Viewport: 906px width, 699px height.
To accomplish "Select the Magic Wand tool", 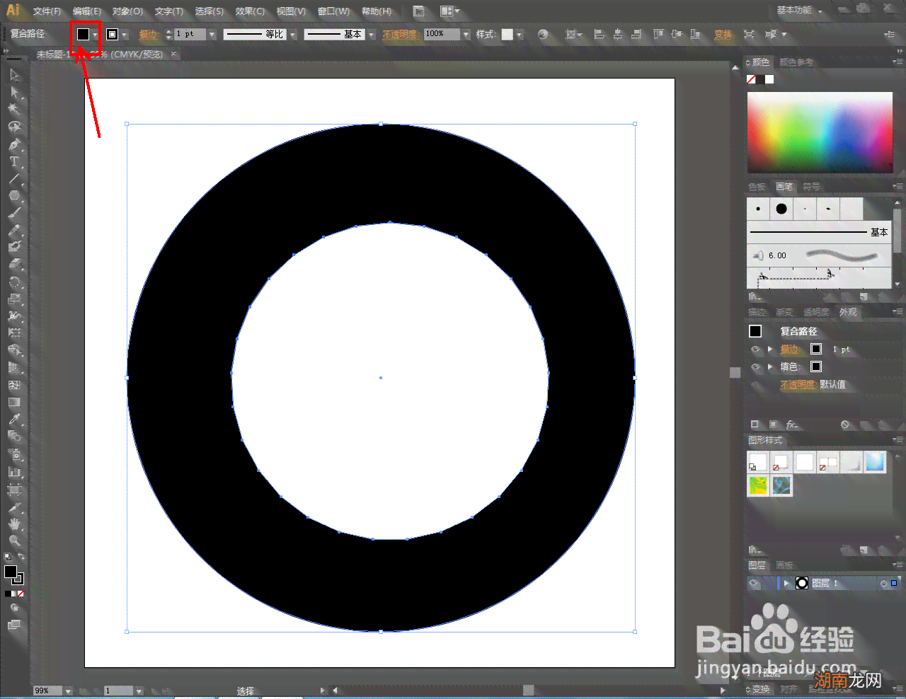I will point(14,109).
